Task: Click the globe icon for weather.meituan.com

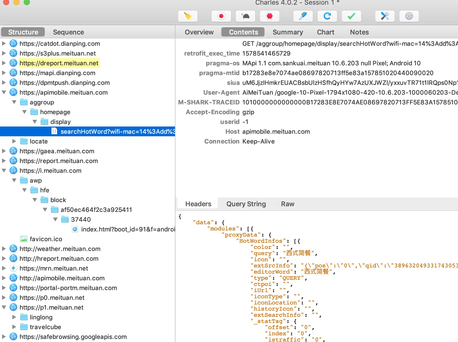Action: coord(13,249)
